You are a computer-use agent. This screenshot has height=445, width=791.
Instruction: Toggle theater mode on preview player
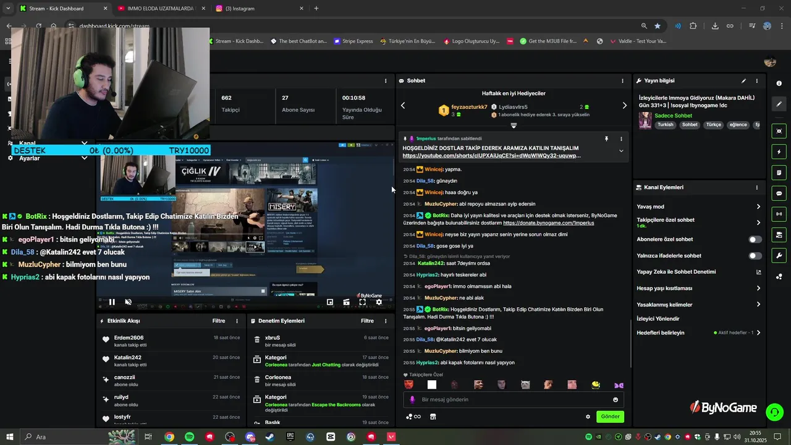coord(346,302)
